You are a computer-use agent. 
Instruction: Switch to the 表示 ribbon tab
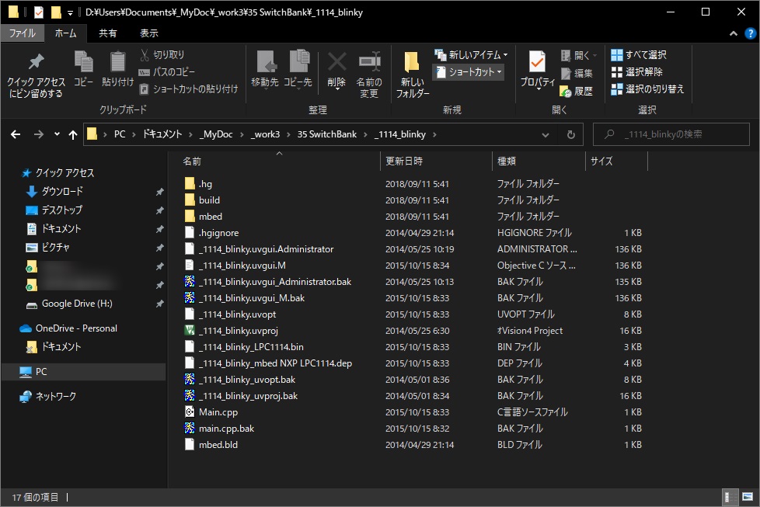(x=148, y=33)
